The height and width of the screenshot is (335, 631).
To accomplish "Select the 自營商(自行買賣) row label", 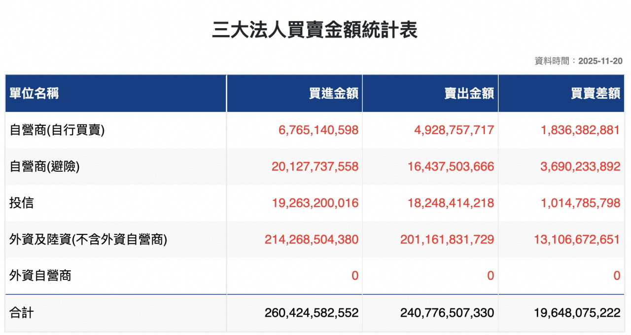I will pos(57,130).
